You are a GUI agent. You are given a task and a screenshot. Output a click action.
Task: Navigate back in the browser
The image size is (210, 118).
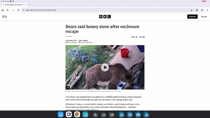click(x=8, y=10)
